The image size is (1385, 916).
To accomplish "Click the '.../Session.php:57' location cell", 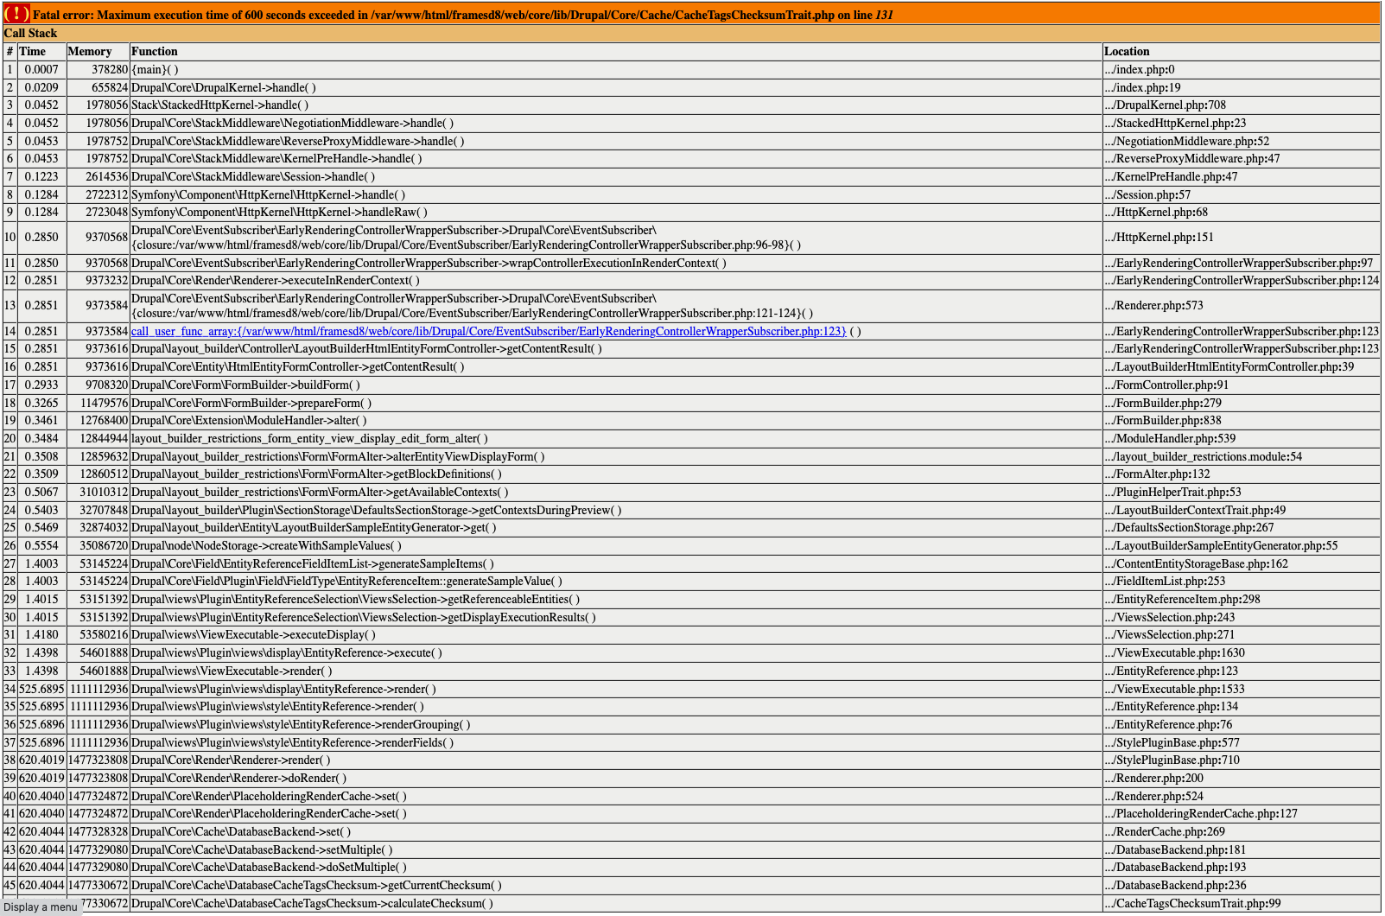I will pos(1242,195).
